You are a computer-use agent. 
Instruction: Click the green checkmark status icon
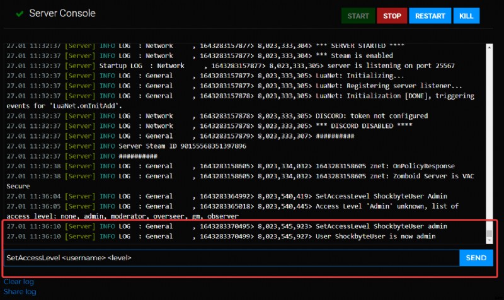(20, 14)
